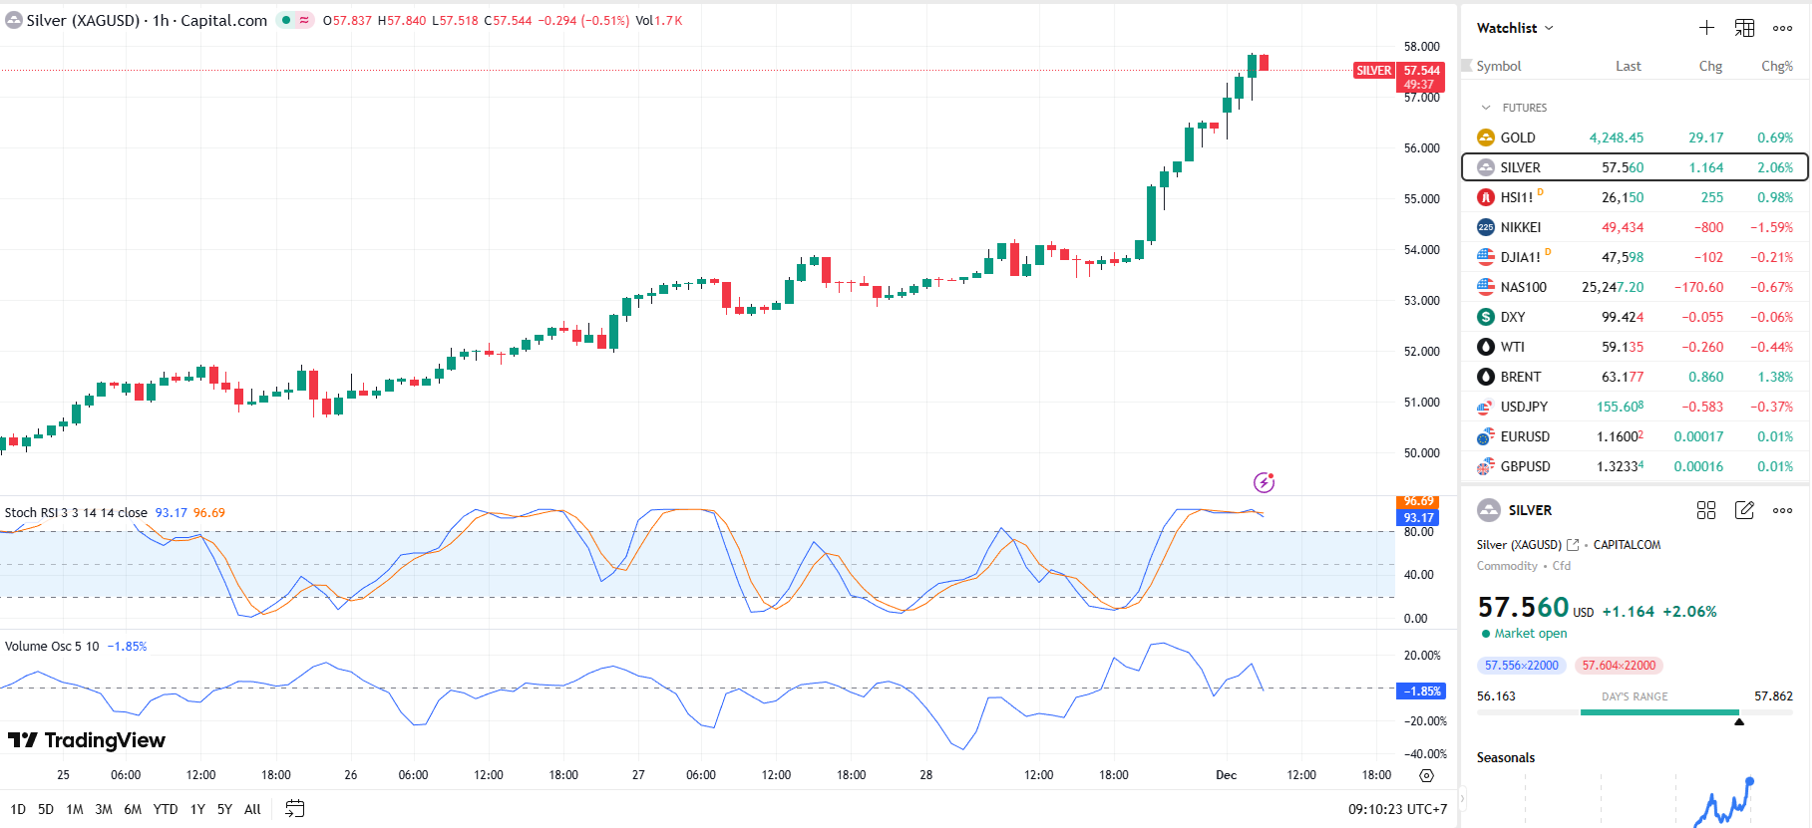
Task: Expand the Watchlist name dropdown
Action: tap(1515, 28)
